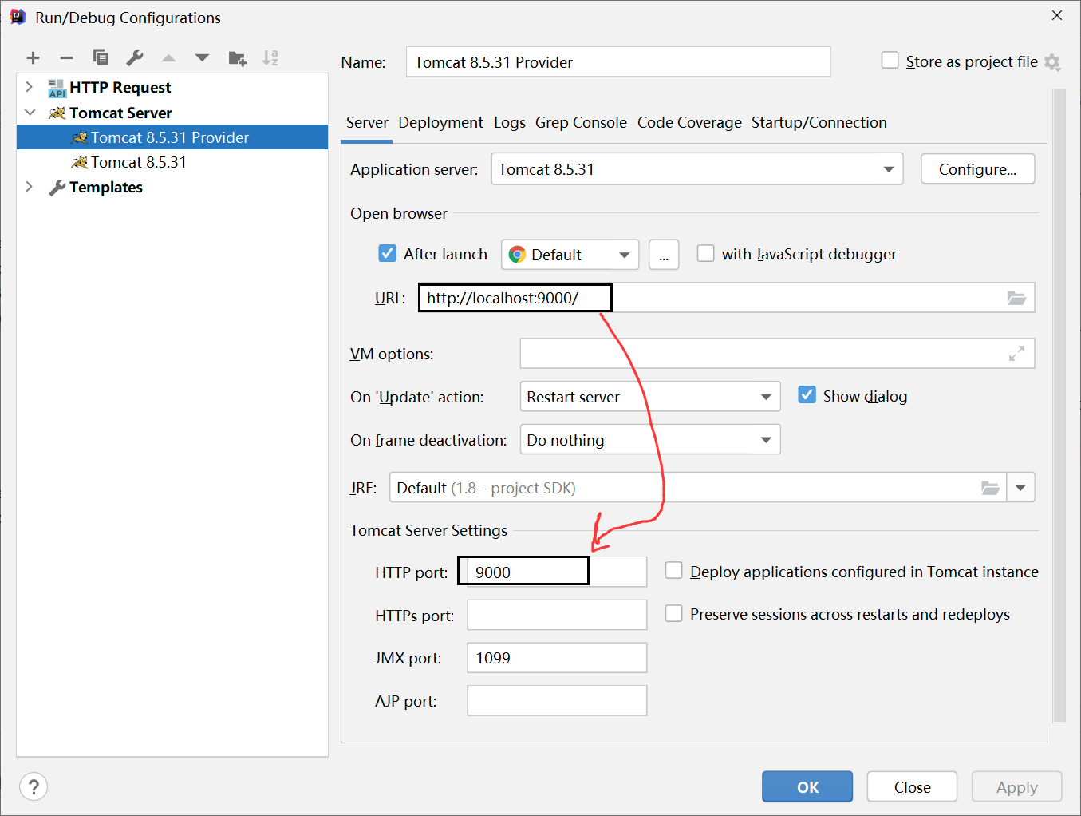The height and width of the screenshot is (816, 1081).
Task: Expand the VM options field editor
Action: [1016, 354]
